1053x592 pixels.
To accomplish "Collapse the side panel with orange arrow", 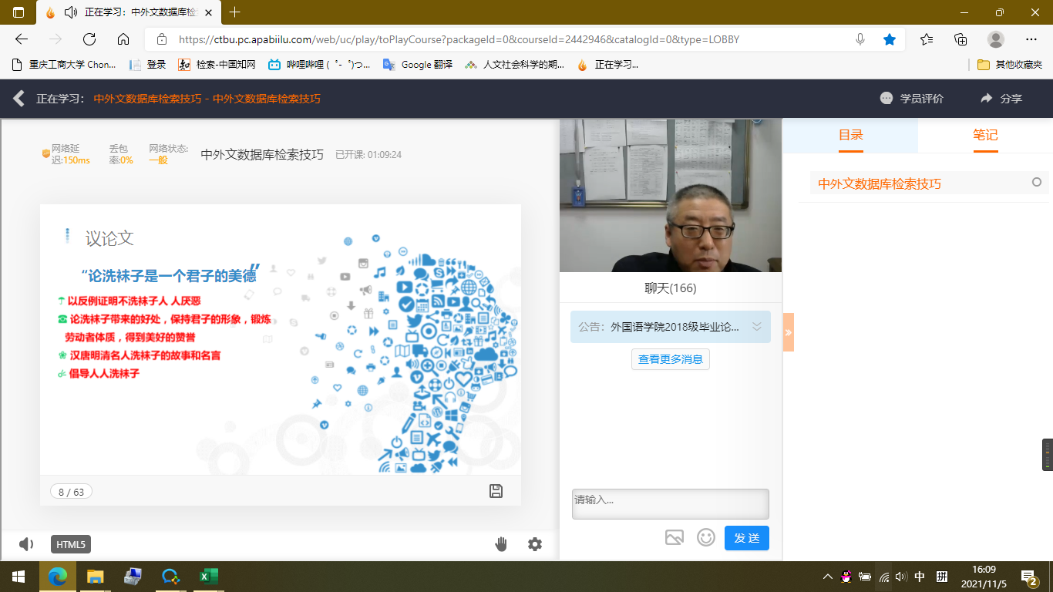I will click(788, 332).
